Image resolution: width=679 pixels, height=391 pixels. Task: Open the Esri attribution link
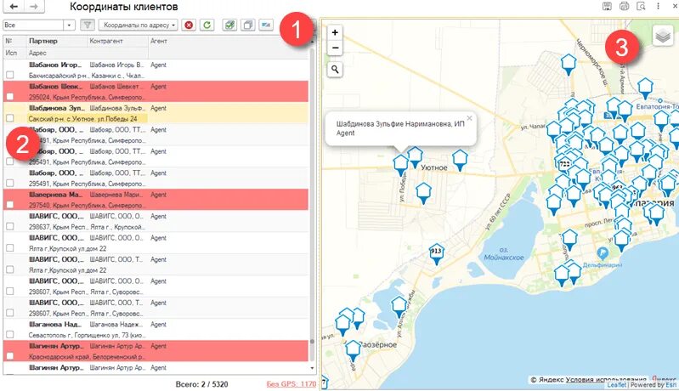click(x=671, y=385)
